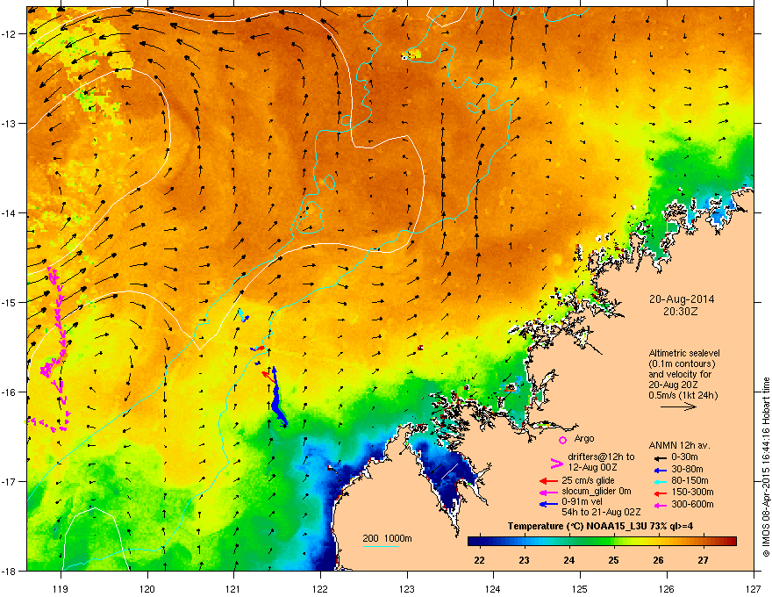Image resolution: width=772 pixels, height=597 pixels.
Task: Click the colorbar value 25 label
Action: pyautogui.click(x=613, y=560)
